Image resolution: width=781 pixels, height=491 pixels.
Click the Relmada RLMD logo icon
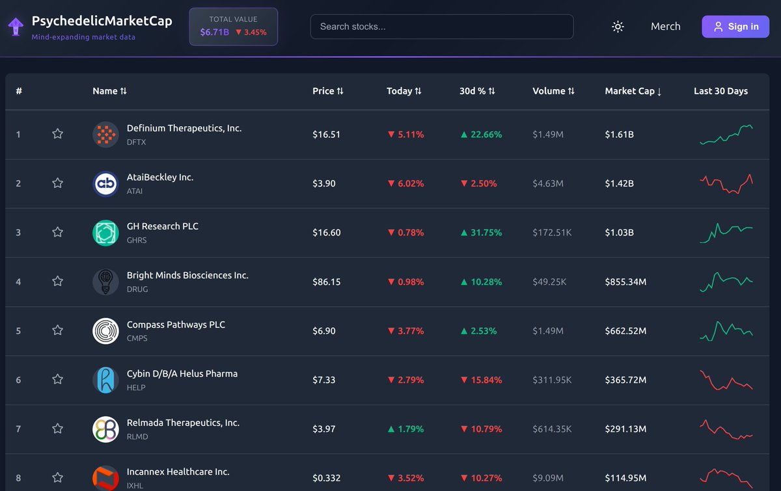[105, 429]
